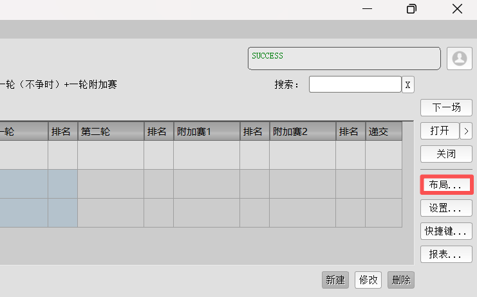Click the 第二轮 column header
The height and width of the screenshot is (297, 477).
(110, 132)
